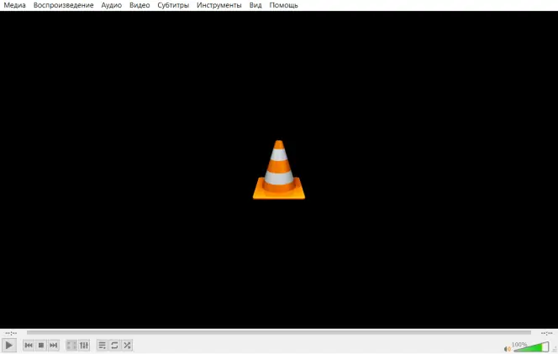This screenshot has width=558, height=354.
Task: Click the VLC cone in video area
Action: click(x=279, y=169)
